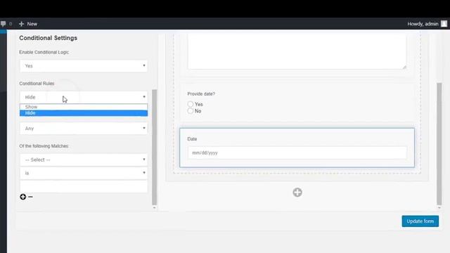Click the Enable Conditional Logic label
The image size is (450, 253).
44,52
